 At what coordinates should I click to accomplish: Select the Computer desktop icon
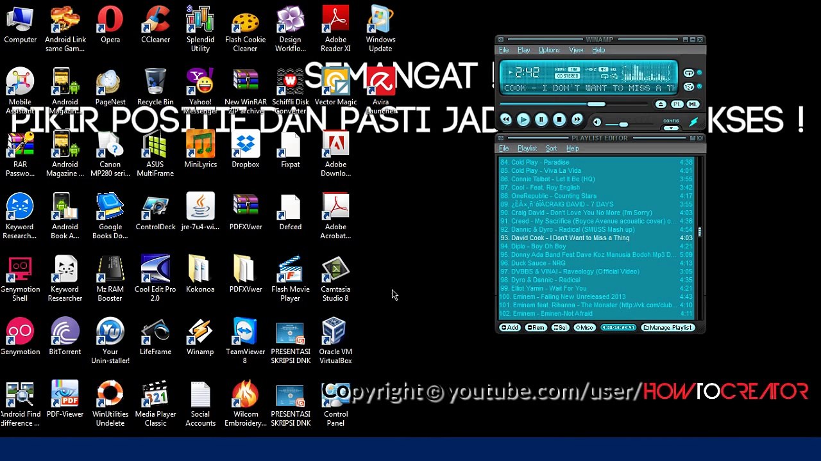tap(20, 25)
